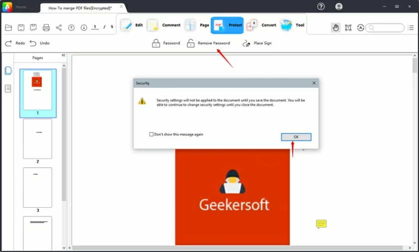Show the bookmarks outline sidebar icon
This screenshot has width=419, height=252.
(8, 89)
